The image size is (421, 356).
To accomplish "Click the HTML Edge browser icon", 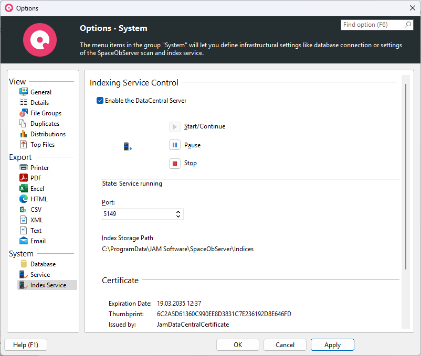I will click(x=24, y=199).
